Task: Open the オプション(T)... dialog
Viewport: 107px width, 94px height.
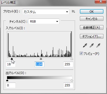Action: (92, 36)
